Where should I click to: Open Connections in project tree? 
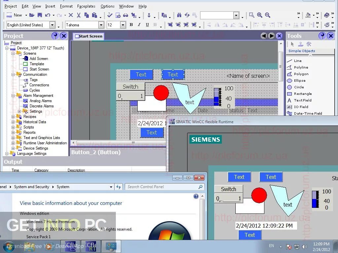pyautogui.click(x=39, y=85)
